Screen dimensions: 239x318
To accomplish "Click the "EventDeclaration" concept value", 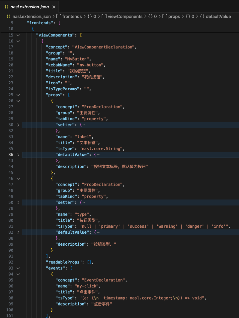I will pyautogui.click(x=103, y=280).
